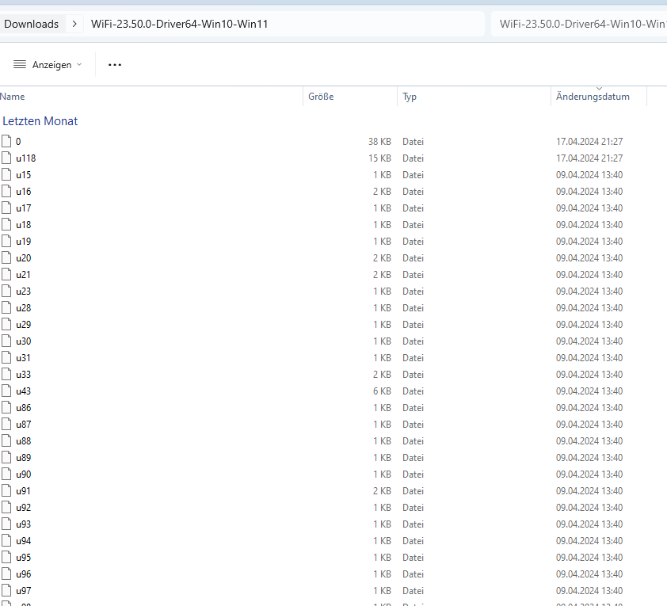Expand the chevron after Downloads breadcrumb
The image size is (667, 606).
[74, 24]
